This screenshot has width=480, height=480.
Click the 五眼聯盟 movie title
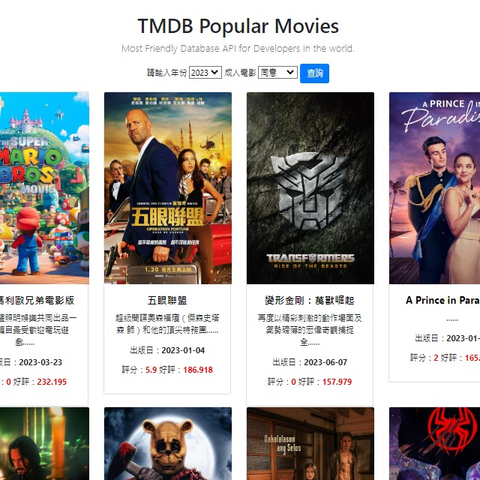coord(167,300)
